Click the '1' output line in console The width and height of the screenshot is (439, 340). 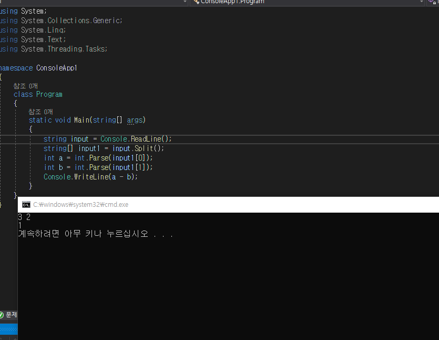(20, 225)
